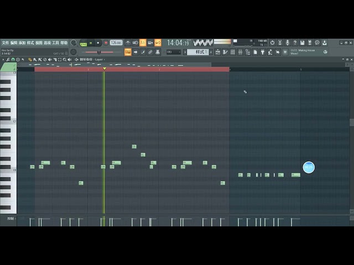Image resolution: width=354 pixels, height=265 pixels.
Task: Click the master volume knob
Action: click(74, 43)
